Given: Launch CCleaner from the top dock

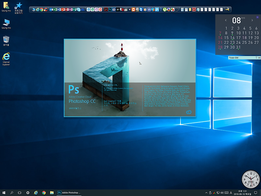Looking at the screenshot, I should pyautogui.click(x=45, y=9).
